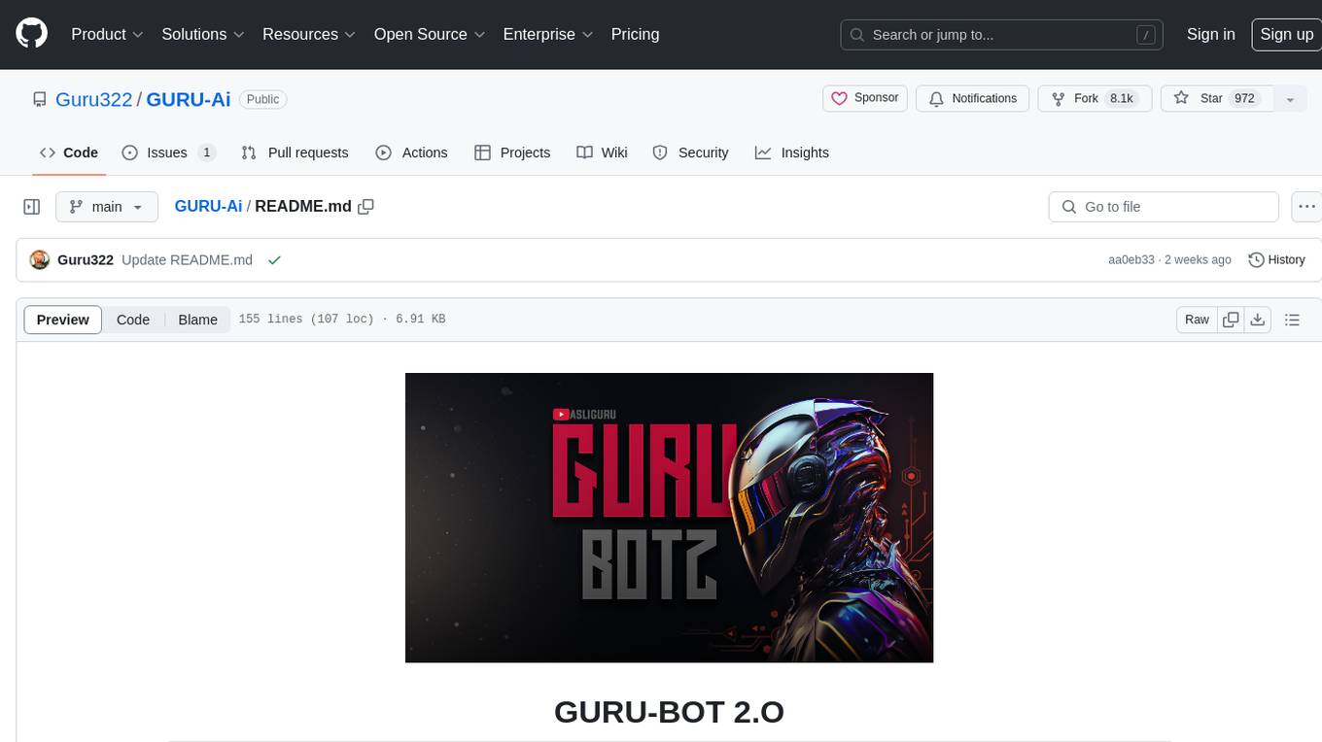Open the Sign up page

click(x=1286, y=34)
